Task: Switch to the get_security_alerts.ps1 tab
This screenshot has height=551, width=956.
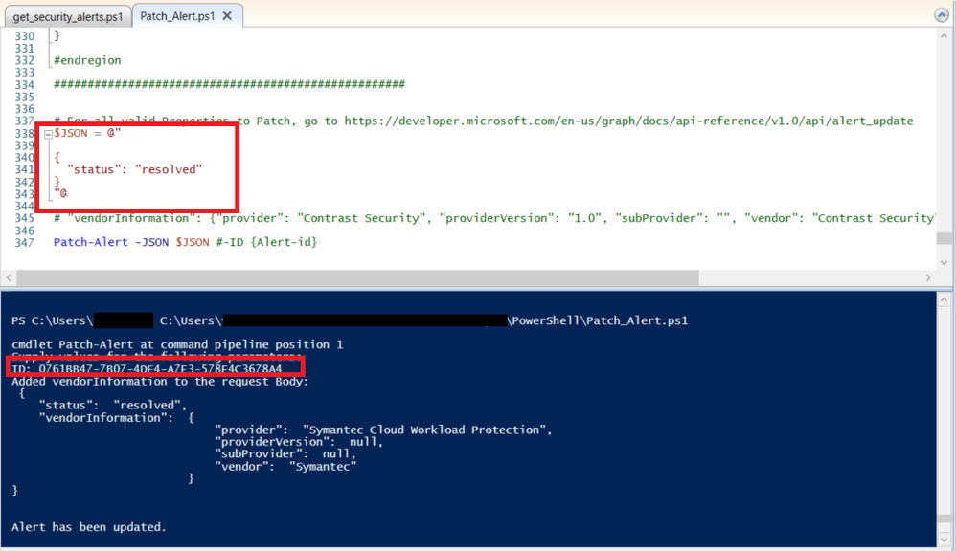Action: pyautogui.click(x=68, y=17)
